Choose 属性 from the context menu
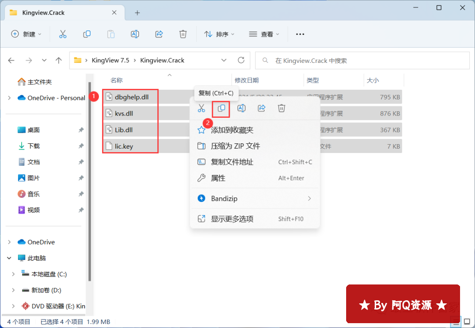 click(x=218, y=178)
